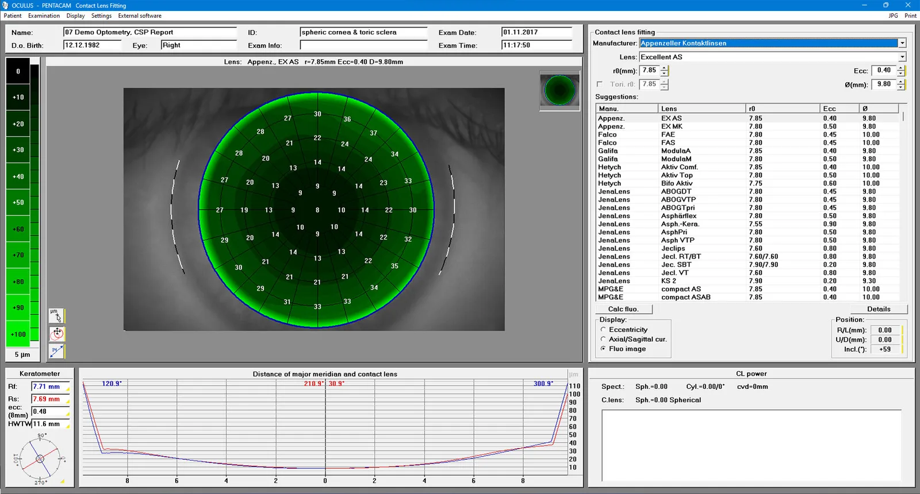Click the empty Exam Info field
920x494 pixels.
[363, 45]
